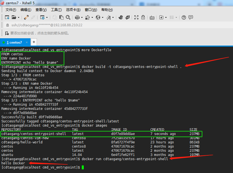Viewport: 233px width, 173px height.
Task: Click the file transfer icon
Action: [88, 18]
